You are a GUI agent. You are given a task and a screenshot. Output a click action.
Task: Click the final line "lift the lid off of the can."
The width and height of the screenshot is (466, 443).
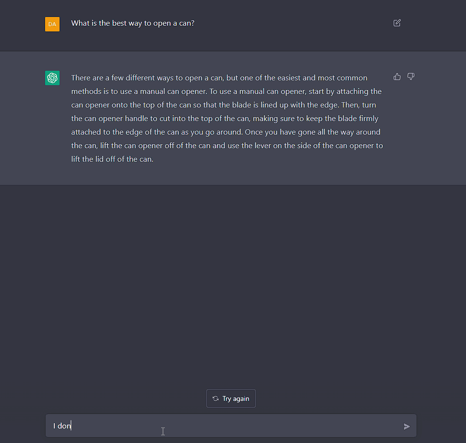click(x=112, y=159)
